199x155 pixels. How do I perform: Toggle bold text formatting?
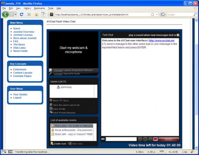click(145, 139)
